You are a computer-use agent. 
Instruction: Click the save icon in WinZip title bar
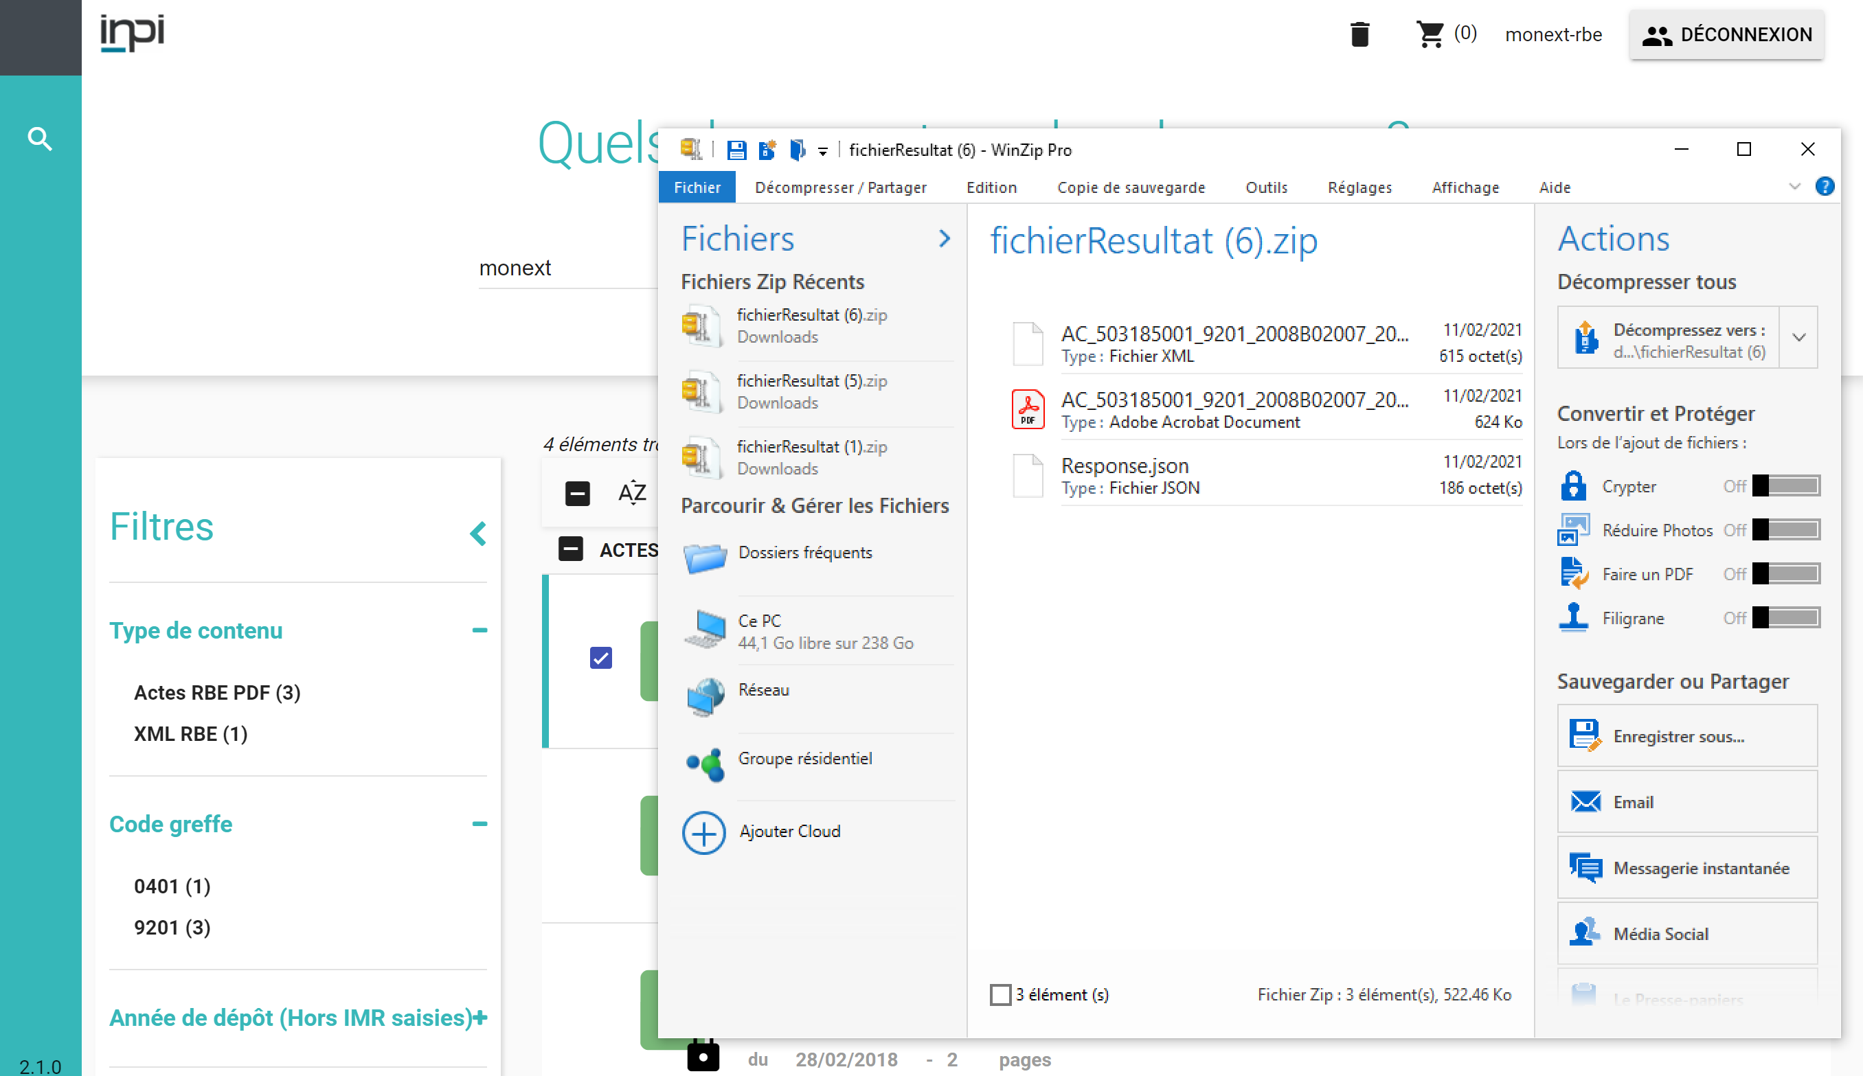point(736,150)
